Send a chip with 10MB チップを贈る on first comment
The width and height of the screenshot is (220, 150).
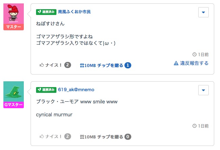pyautogui.click(x=101, y=65)
